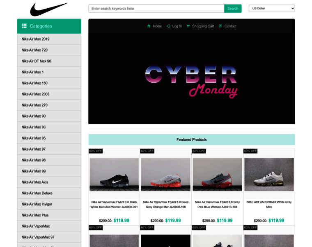
Task: Click the Cyber Monday banner
Action: (192, 79)
